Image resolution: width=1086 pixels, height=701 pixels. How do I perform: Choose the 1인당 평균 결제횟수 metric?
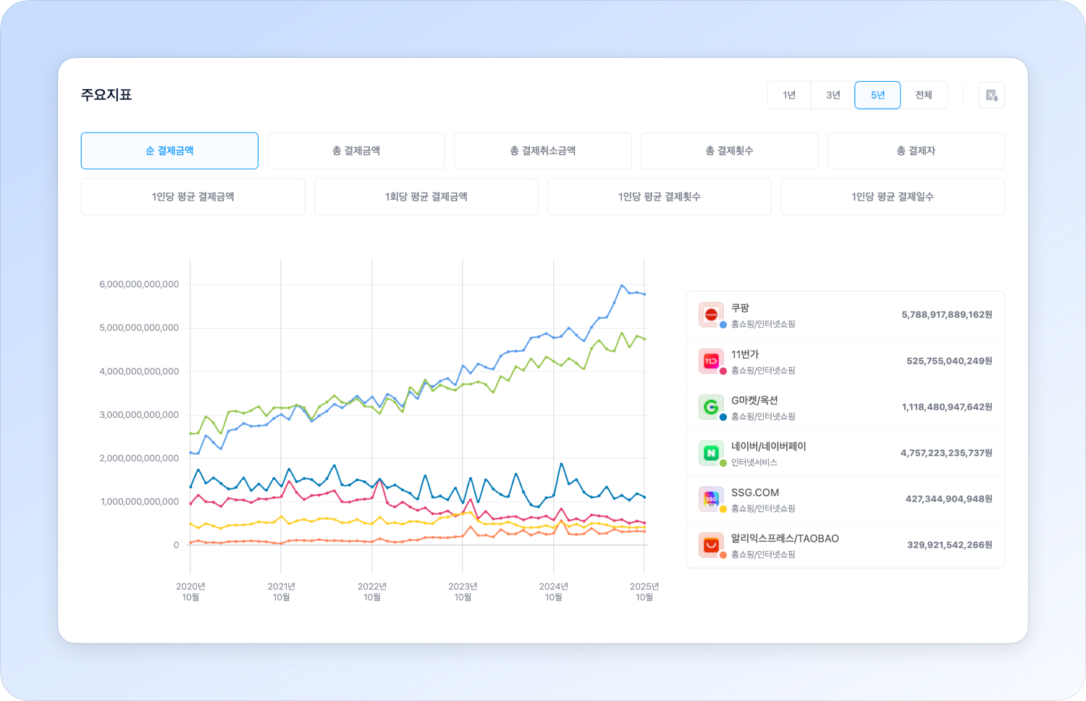pyautogui.click(x=660, y=197)
